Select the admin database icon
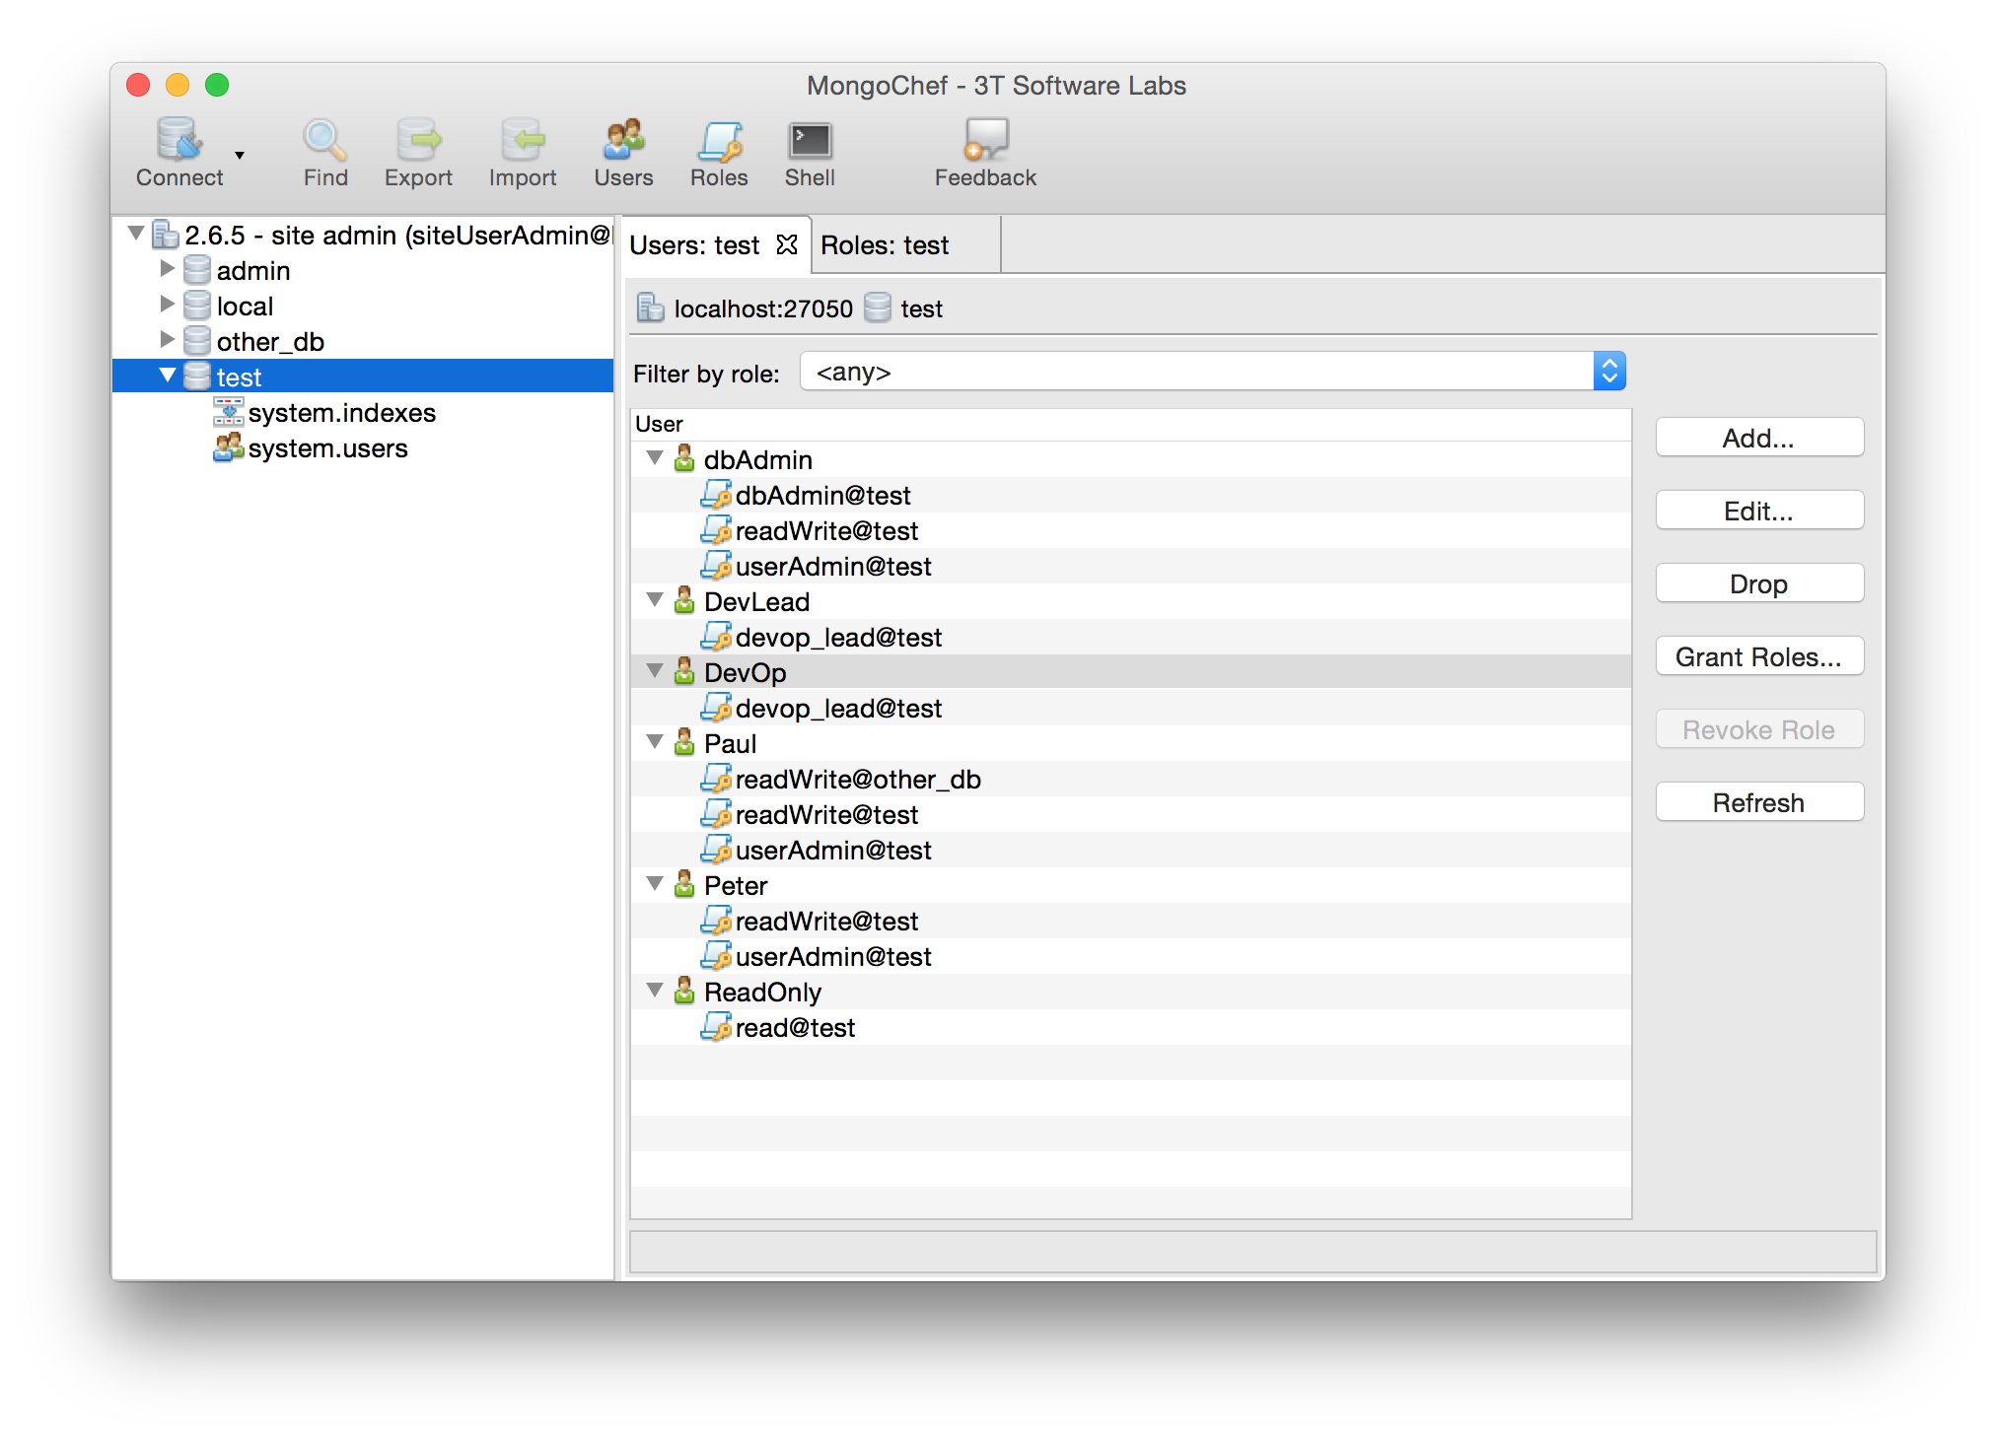Viewport: 1996px width, 1439px height. [197, 270]
